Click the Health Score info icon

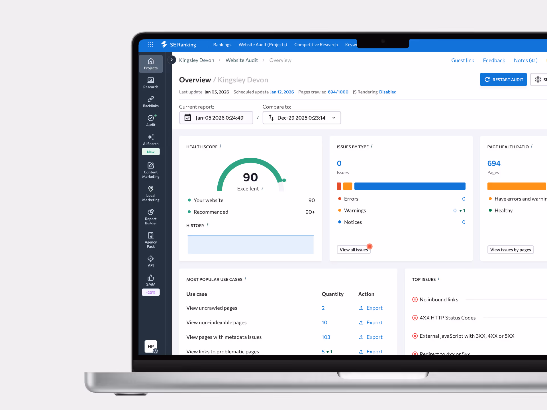click(220, 146)
